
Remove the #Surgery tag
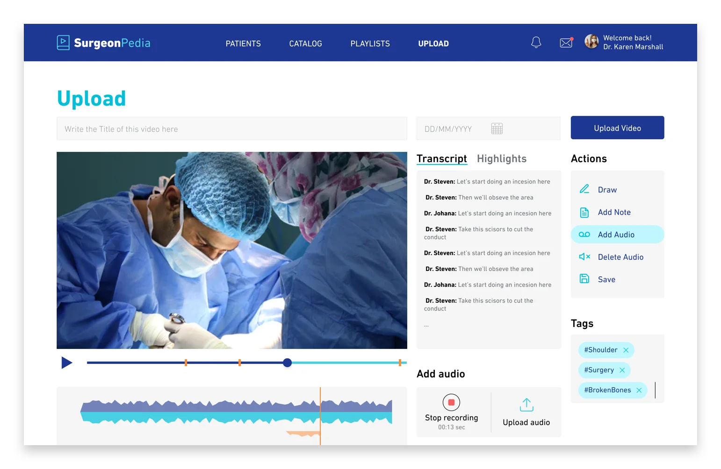point(622,370)
